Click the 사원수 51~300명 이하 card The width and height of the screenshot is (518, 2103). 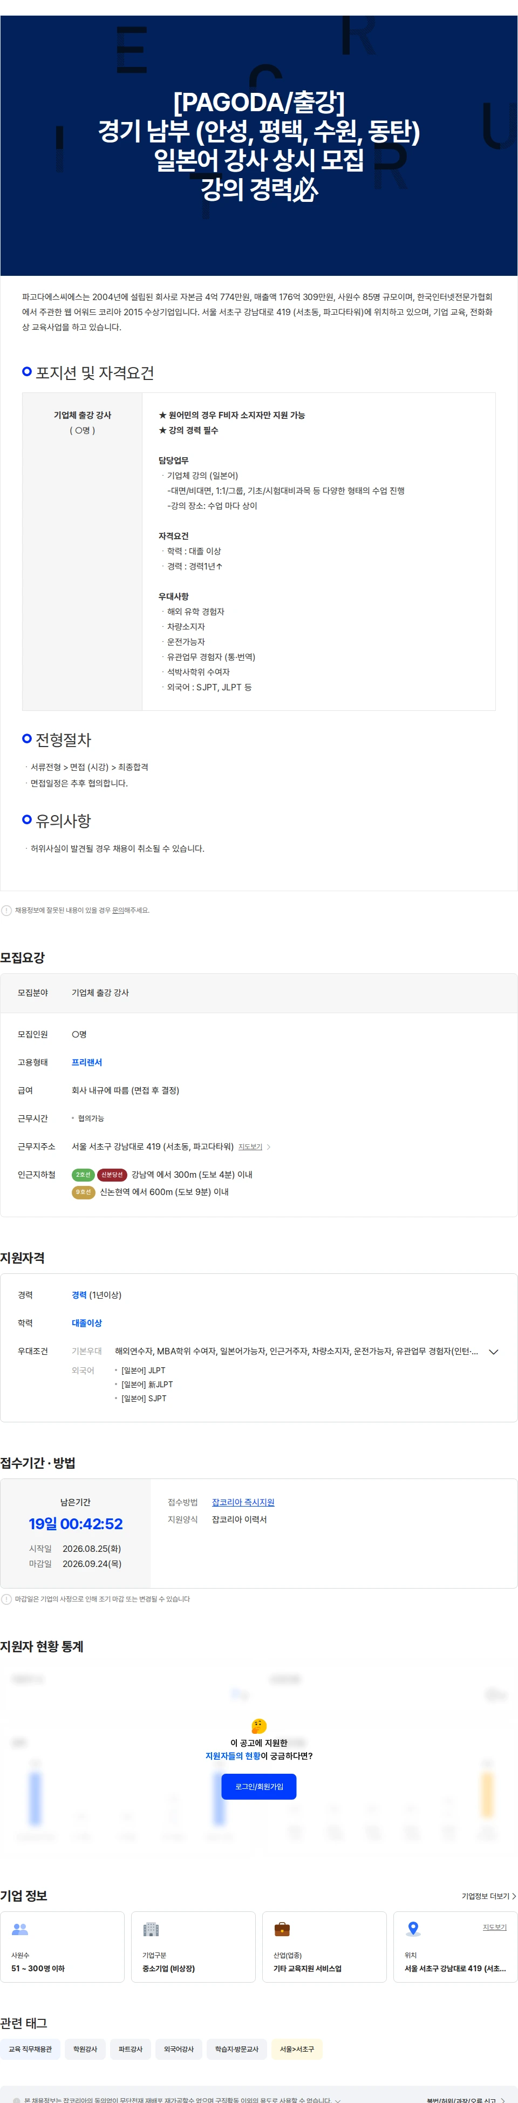(62, 1947)
